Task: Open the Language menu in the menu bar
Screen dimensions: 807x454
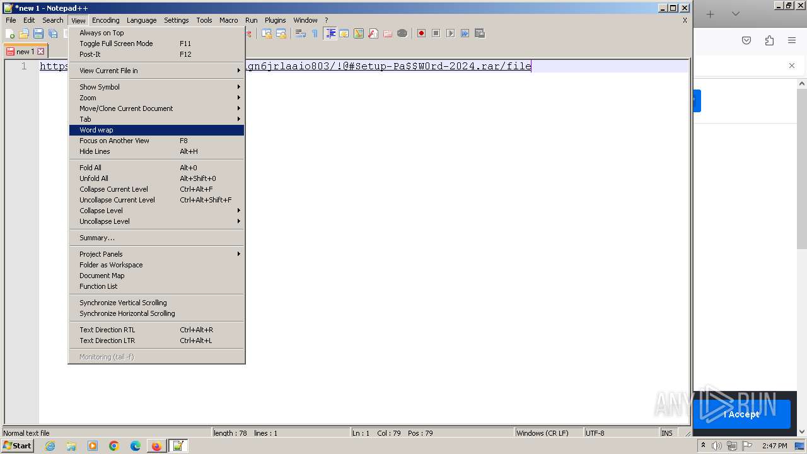Action: [x=141, y=20]
